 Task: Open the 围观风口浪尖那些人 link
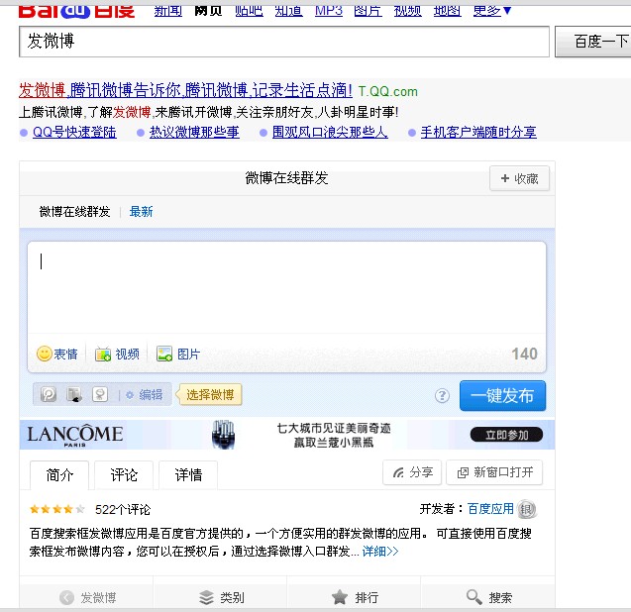click(x=330, y=132)
